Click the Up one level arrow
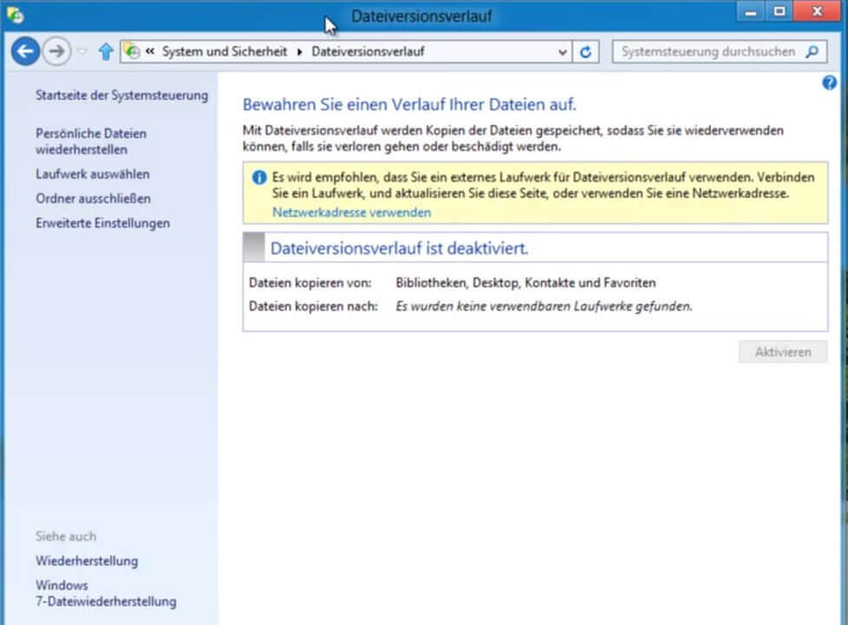848x625 pixels. [x=105, y=51]
